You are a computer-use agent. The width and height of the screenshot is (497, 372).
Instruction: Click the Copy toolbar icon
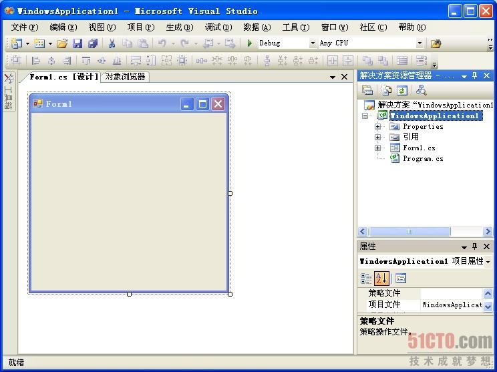[x=128, y=43]
